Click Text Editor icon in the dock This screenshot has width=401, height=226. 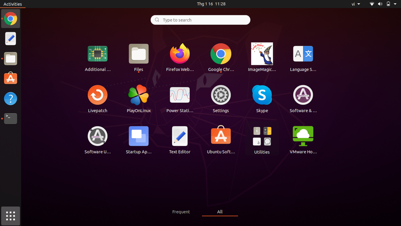point(10,39)
